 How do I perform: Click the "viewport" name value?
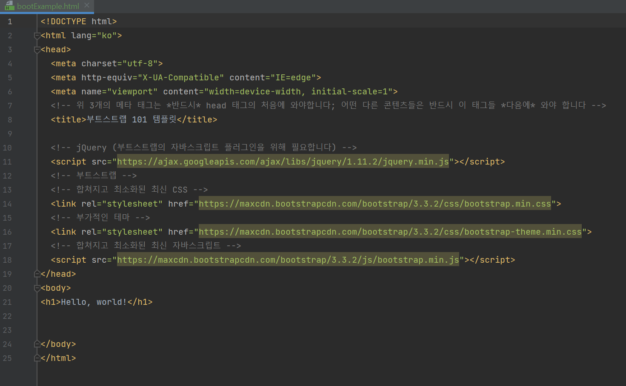coord(132,91)
